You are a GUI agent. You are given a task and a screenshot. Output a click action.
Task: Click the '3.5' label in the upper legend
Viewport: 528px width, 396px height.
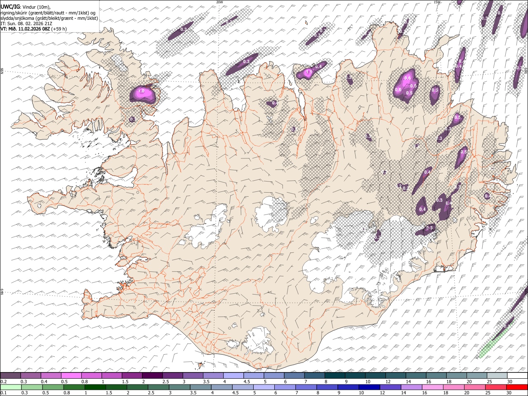(x=206, y=382)
